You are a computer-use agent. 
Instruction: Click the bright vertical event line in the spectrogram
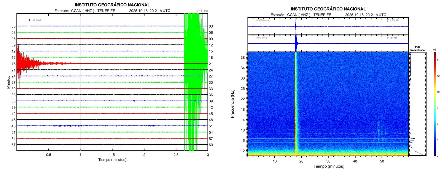295,103
